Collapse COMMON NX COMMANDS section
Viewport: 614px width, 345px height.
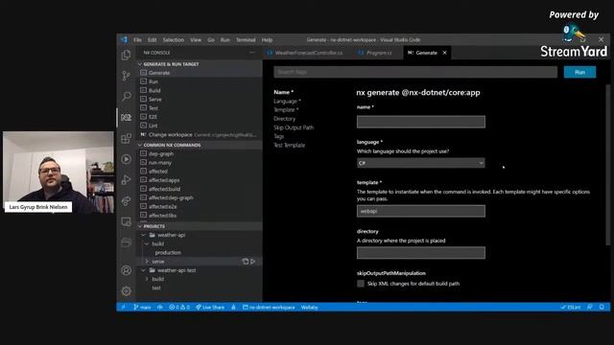pyautogui.click(x=200, y=145)
